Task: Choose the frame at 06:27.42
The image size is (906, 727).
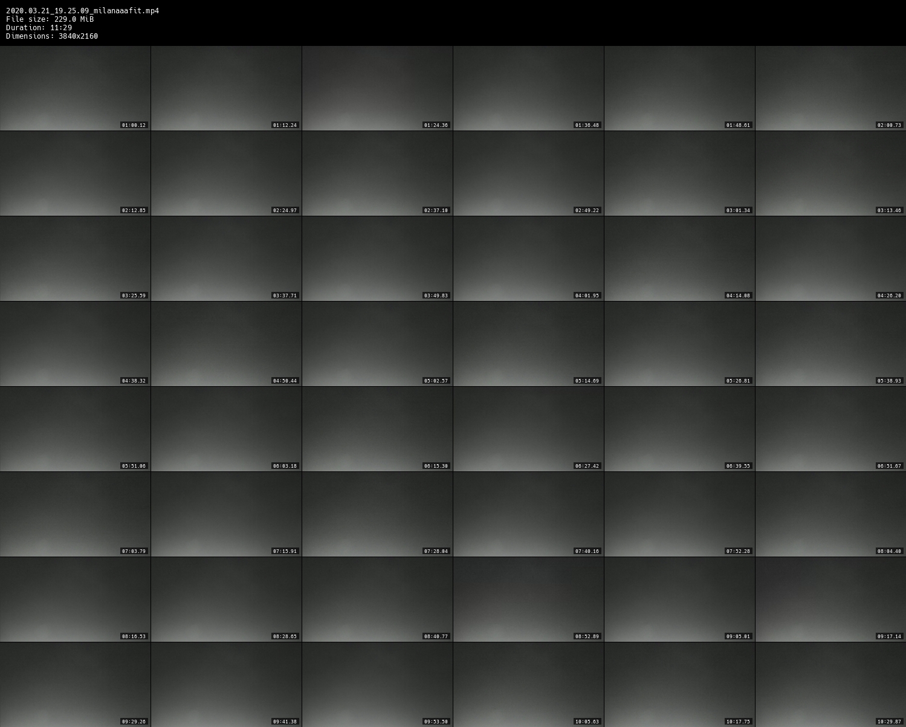Action: [528, 429]
